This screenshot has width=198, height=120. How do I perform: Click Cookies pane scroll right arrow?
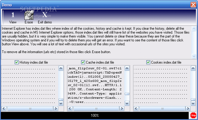188,109
